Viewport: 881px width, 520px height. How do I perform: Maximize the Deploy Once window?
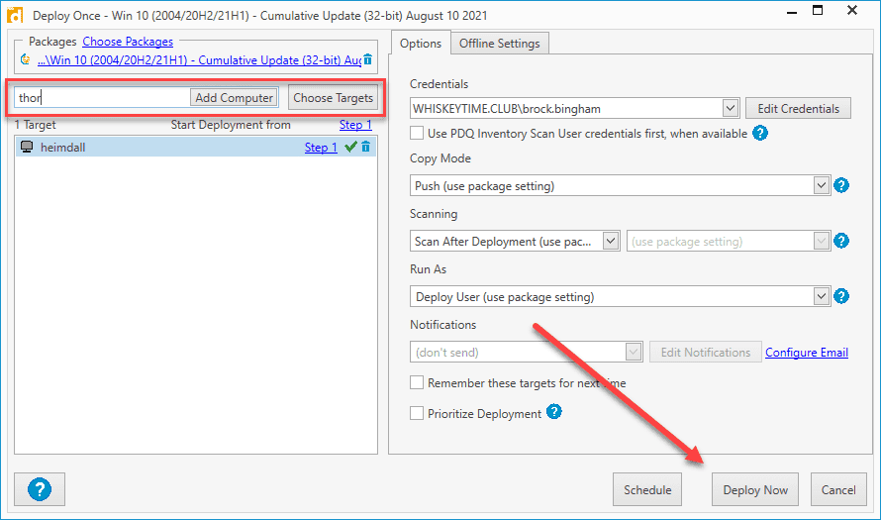coord(818,11)
